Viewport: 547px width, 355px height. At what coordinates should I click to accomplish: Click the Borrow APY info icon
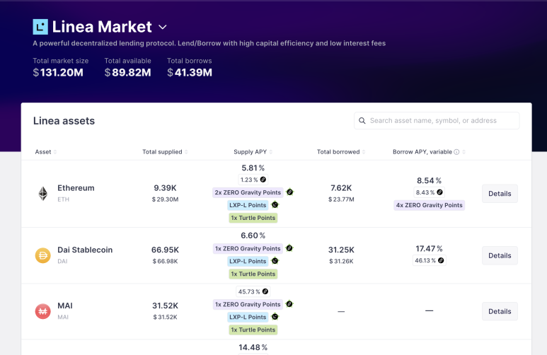[456, 152]
